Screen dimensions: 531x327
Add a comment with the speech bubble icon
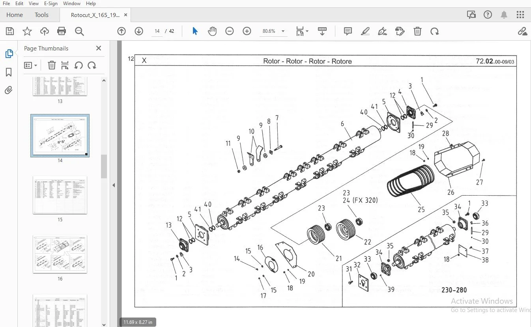348,31
